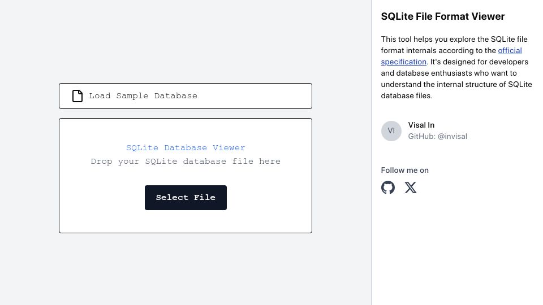Click the Visal In author name
543x305 pixels.
pyautogui.click(x=421, y=125)
